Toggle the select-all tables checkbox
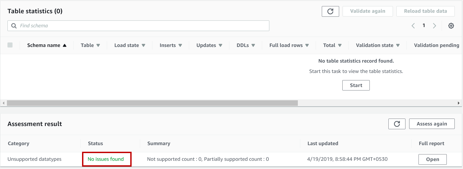Image resolution: width=463 pixels, height=169 pixels. 10,45
